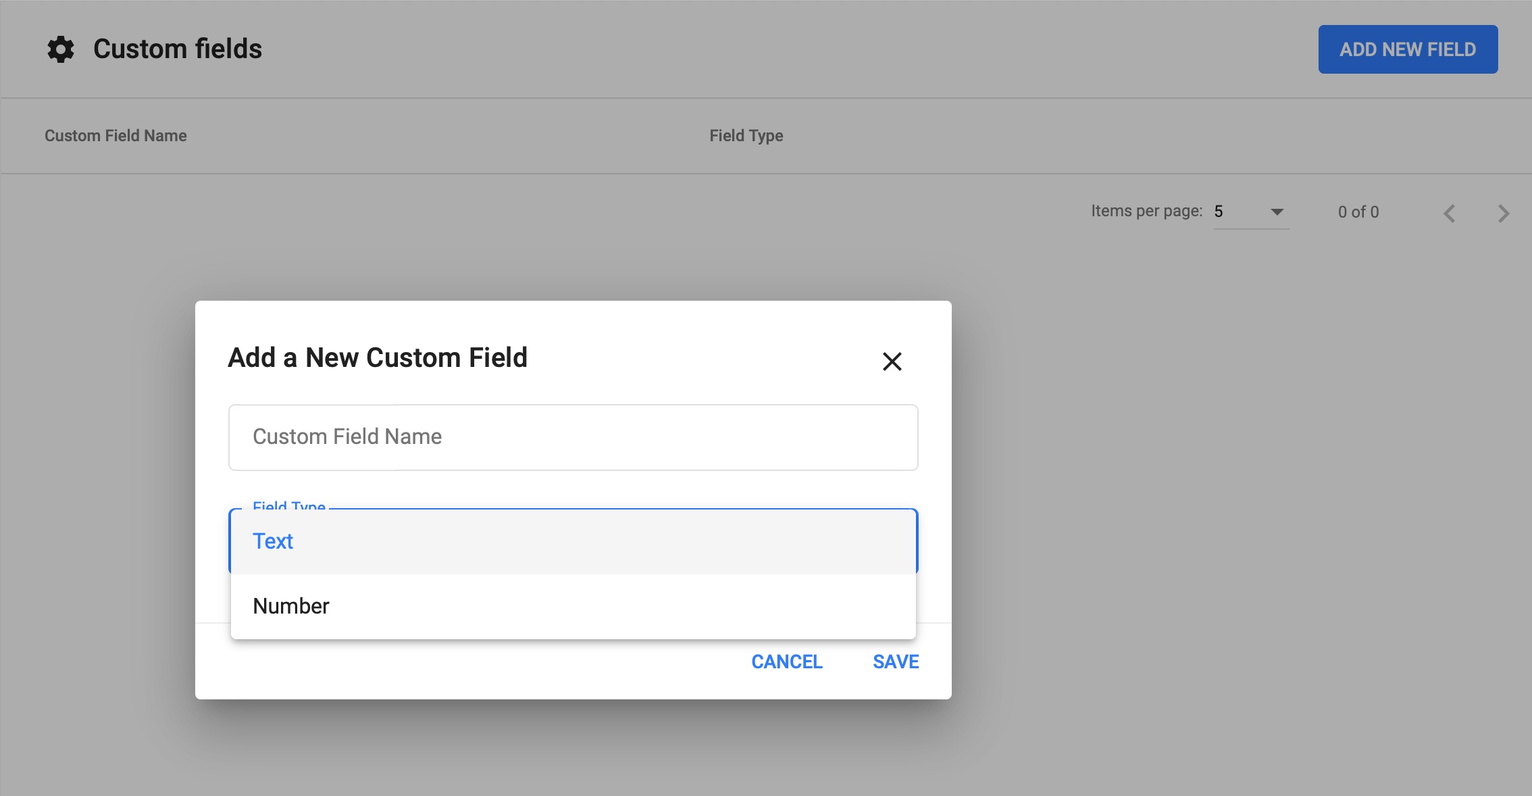This screenshot has width=1532, height=796.
Task: Go to next page arrow
Action: (x=1503, y=214)
